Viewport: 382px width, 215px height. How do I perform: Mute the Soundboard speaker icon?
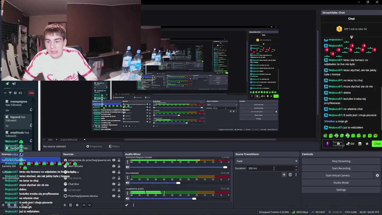127,183
